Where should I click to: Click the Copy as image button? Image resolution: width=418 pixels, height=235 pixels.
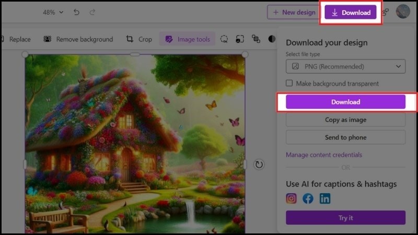345,120
